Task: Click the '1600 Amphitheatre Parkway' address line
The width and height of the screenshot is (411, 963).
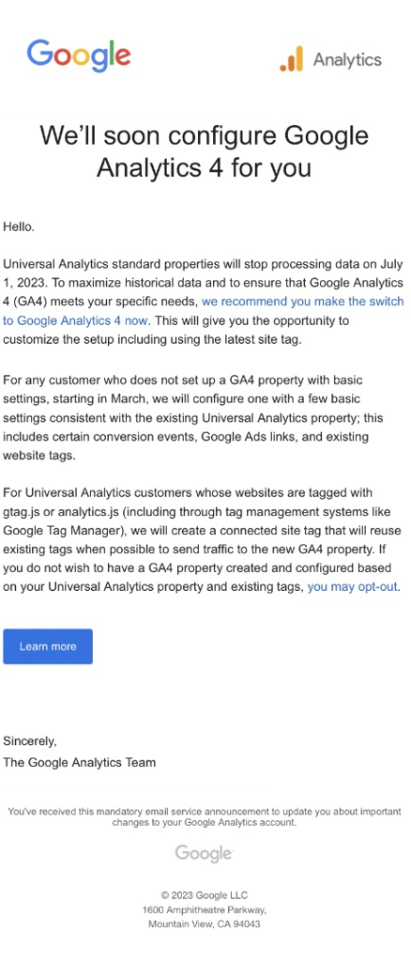Action: (205, 909)
